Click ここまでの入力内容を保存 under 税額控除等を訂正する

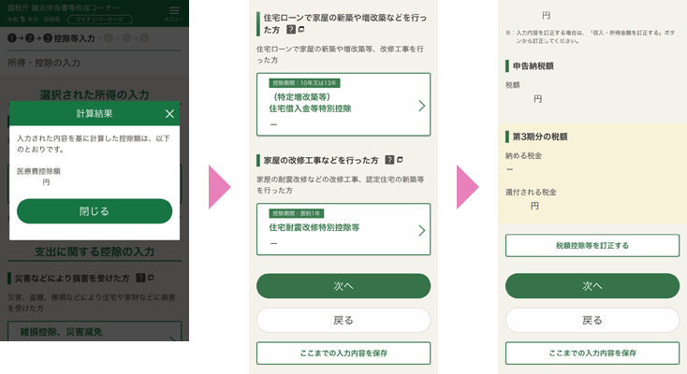pyautogui.click(x=592, y=353)
